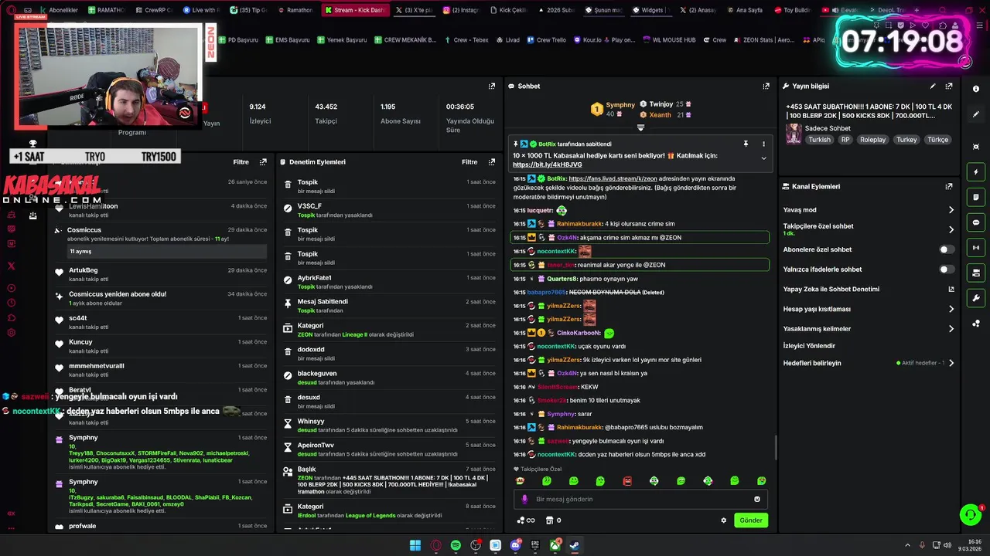990x556 pixels.
Task: Switch to the CrewRP browser tab
Action: click(x=154, y=10)
